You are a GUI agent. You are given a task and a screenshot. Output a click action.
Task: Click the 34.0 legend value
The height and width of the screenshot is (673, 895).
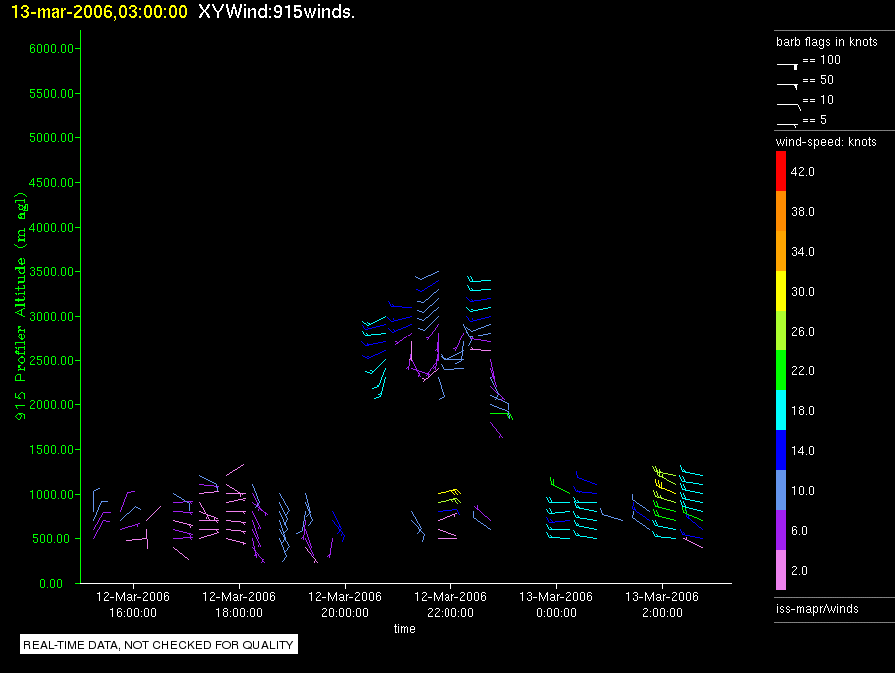(x=802, y=251)
